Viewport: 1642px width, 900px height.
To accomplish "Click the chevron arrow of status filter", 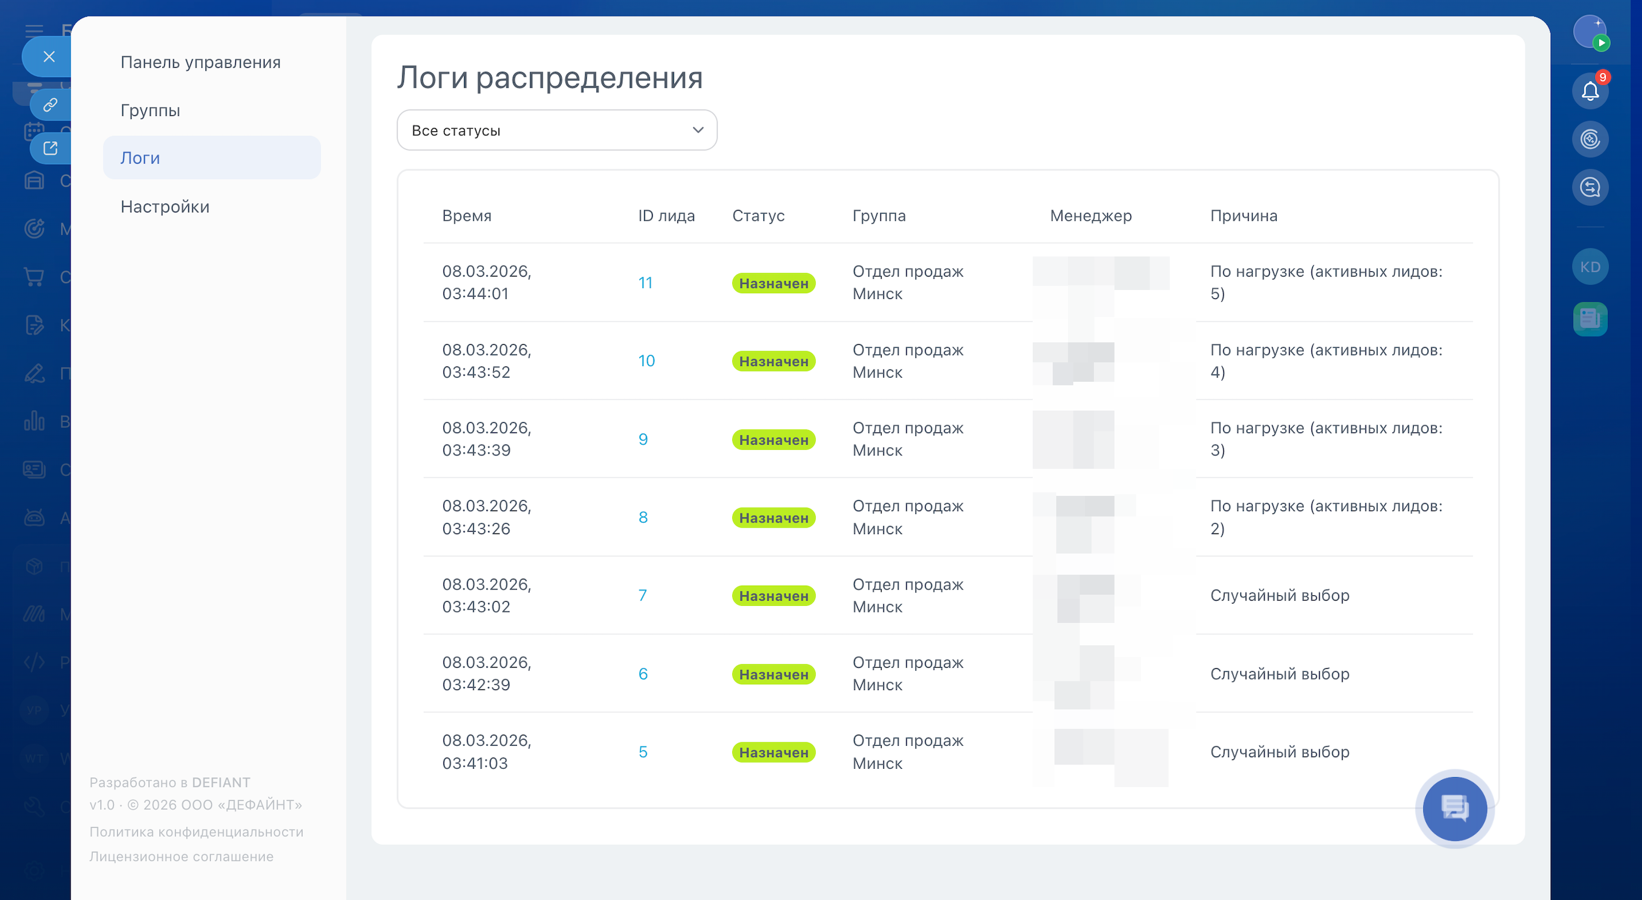I will click(698, 130).
